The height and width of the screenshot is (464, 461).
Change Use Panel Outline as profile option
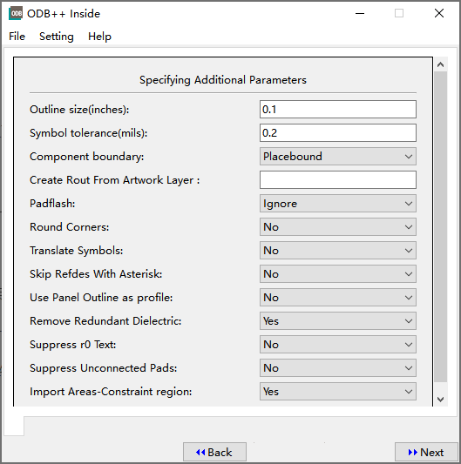pyautogui.click(x=338, y=298)
